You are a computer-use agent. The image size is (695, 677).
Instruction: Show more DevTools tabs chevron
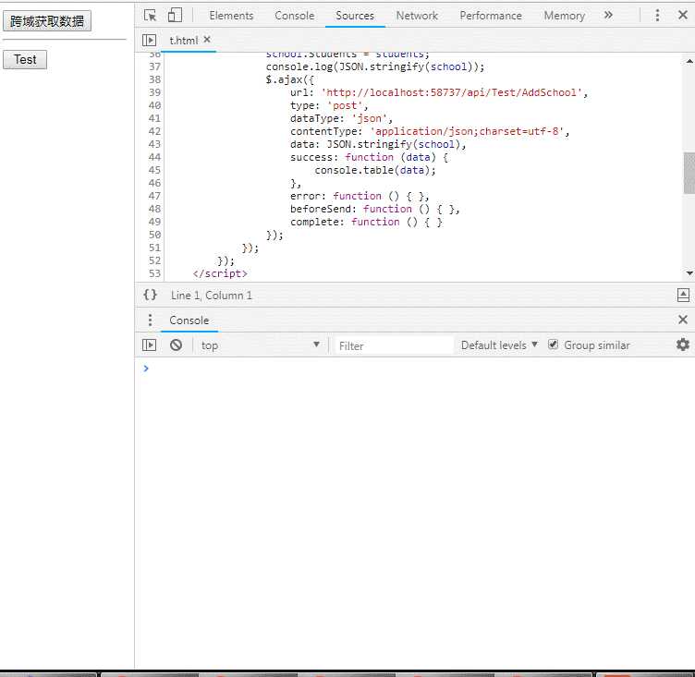(608, 15)
